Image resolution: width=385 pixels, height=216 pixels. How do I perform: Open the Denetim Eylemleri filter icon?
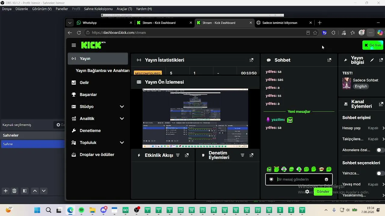(242, 155)
